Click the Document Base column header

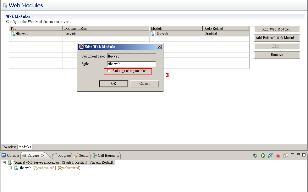[x=106, y=29]
